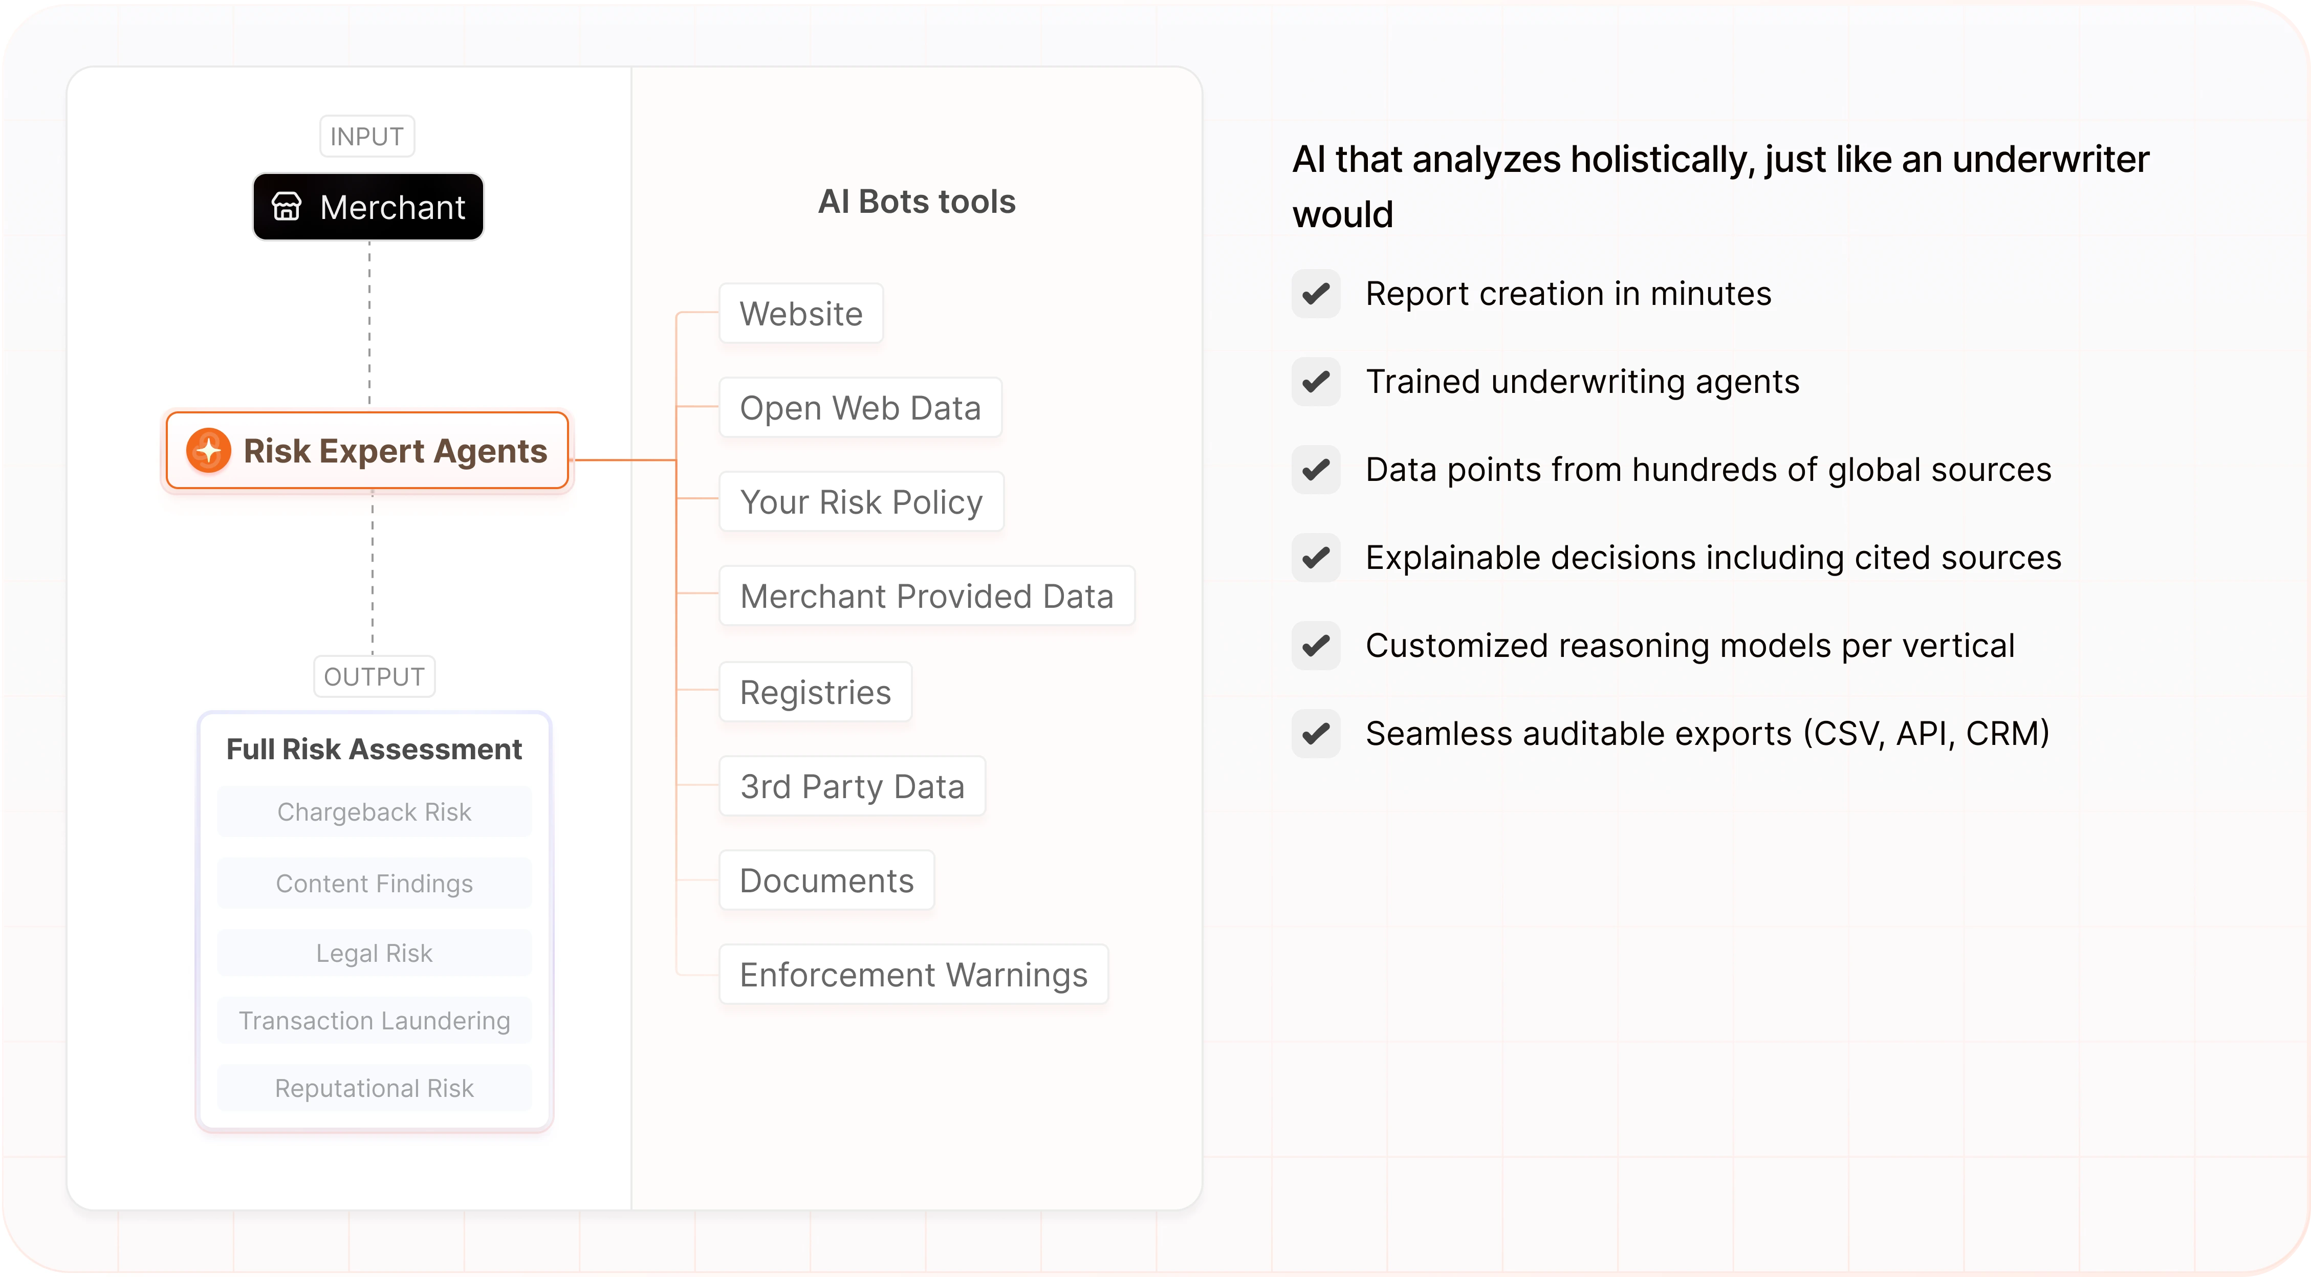The height and width of the screenshot is (1277, 2311).
Task: Click checkmark for Customized reasoning models per vertical
Action: (1316, 645)
